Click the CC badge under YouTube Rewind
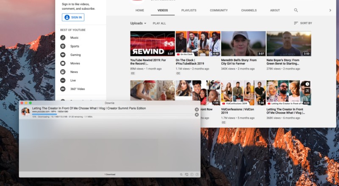The image size is (339, 186). pyautogui.click(x=133, y=73)
